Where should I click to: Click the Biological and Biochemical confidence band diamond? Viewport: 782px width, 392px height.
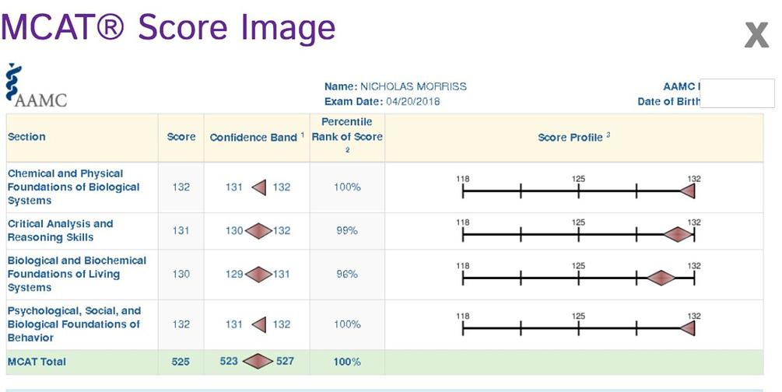pos(258,275)
